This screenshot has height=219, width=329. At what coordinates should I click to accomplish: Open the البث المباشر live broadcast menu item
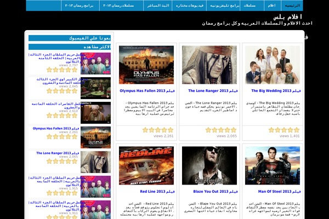pyautogui.click(x=158, y=5)
